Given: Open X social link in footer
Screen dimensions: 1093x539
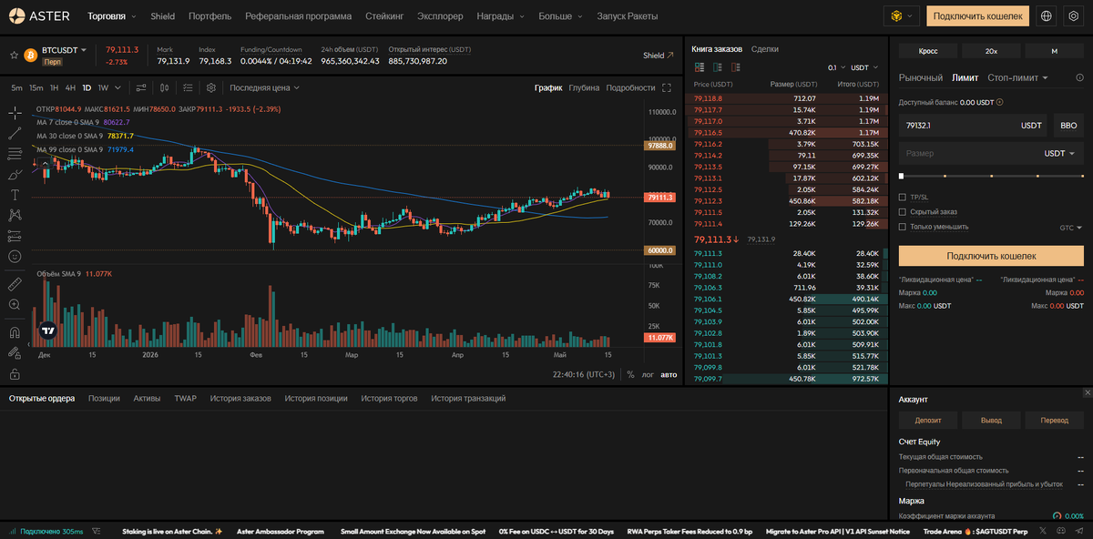Looking at the screenshot, I should coord(1042,531).
